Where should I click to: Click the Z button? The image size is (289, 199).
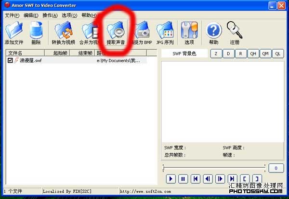tap(216, 53)
